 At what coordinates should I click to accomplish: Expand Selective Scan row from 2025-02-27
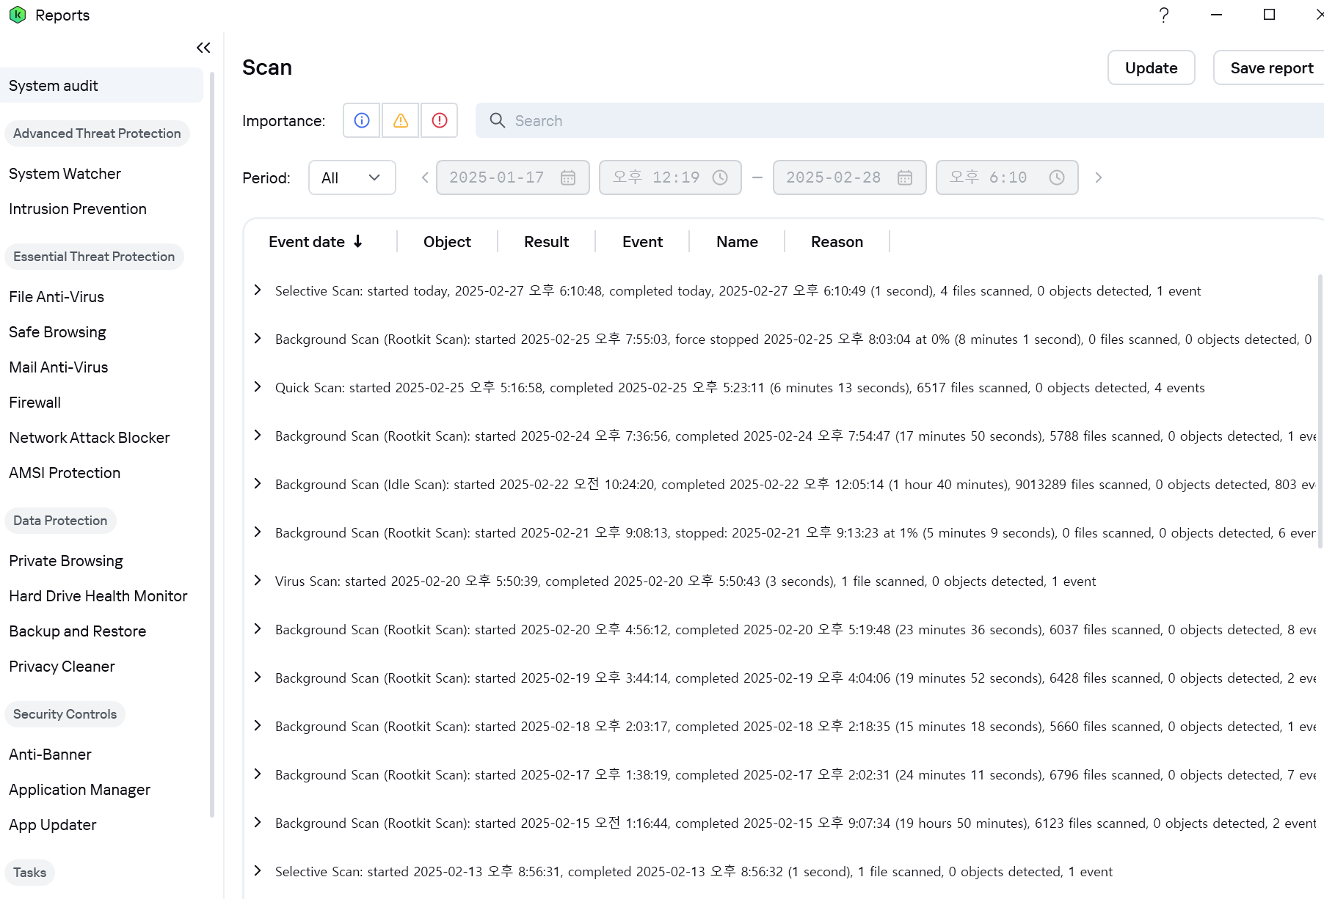coord(258,290)
